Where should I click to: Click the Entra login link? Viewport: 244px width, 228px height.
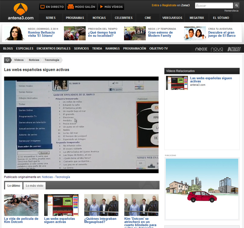pyautogui.click(x=155, y=5)
